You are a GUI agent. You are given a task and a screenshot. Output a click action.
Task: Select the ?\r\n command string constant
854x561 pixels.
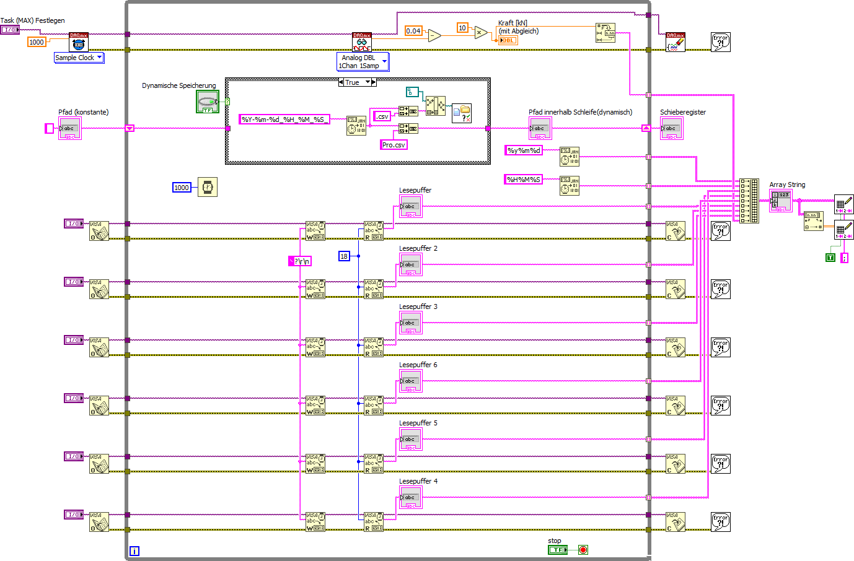point(300,261)
